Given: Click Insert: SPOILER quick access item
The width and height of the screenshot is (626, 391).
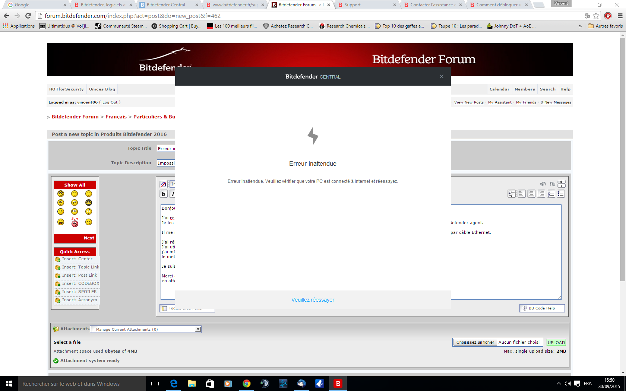Looking at the screenshot, I should pos(77,292).
